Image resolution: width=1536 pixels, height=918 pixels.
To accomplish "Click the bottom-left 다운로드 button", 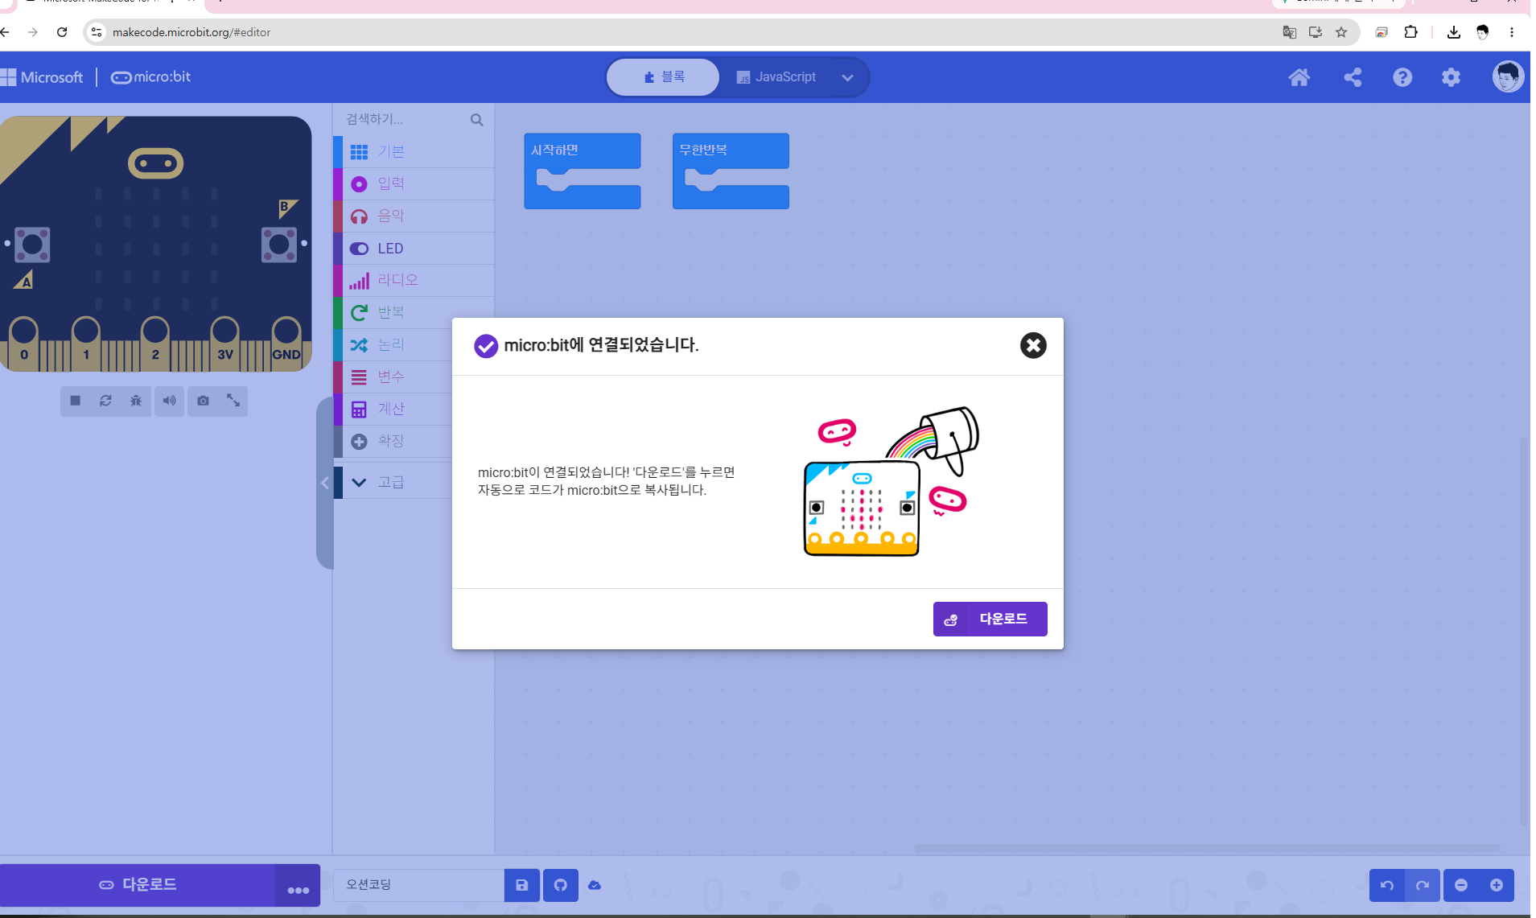I will pyautogui.click(x=138, y=884).
